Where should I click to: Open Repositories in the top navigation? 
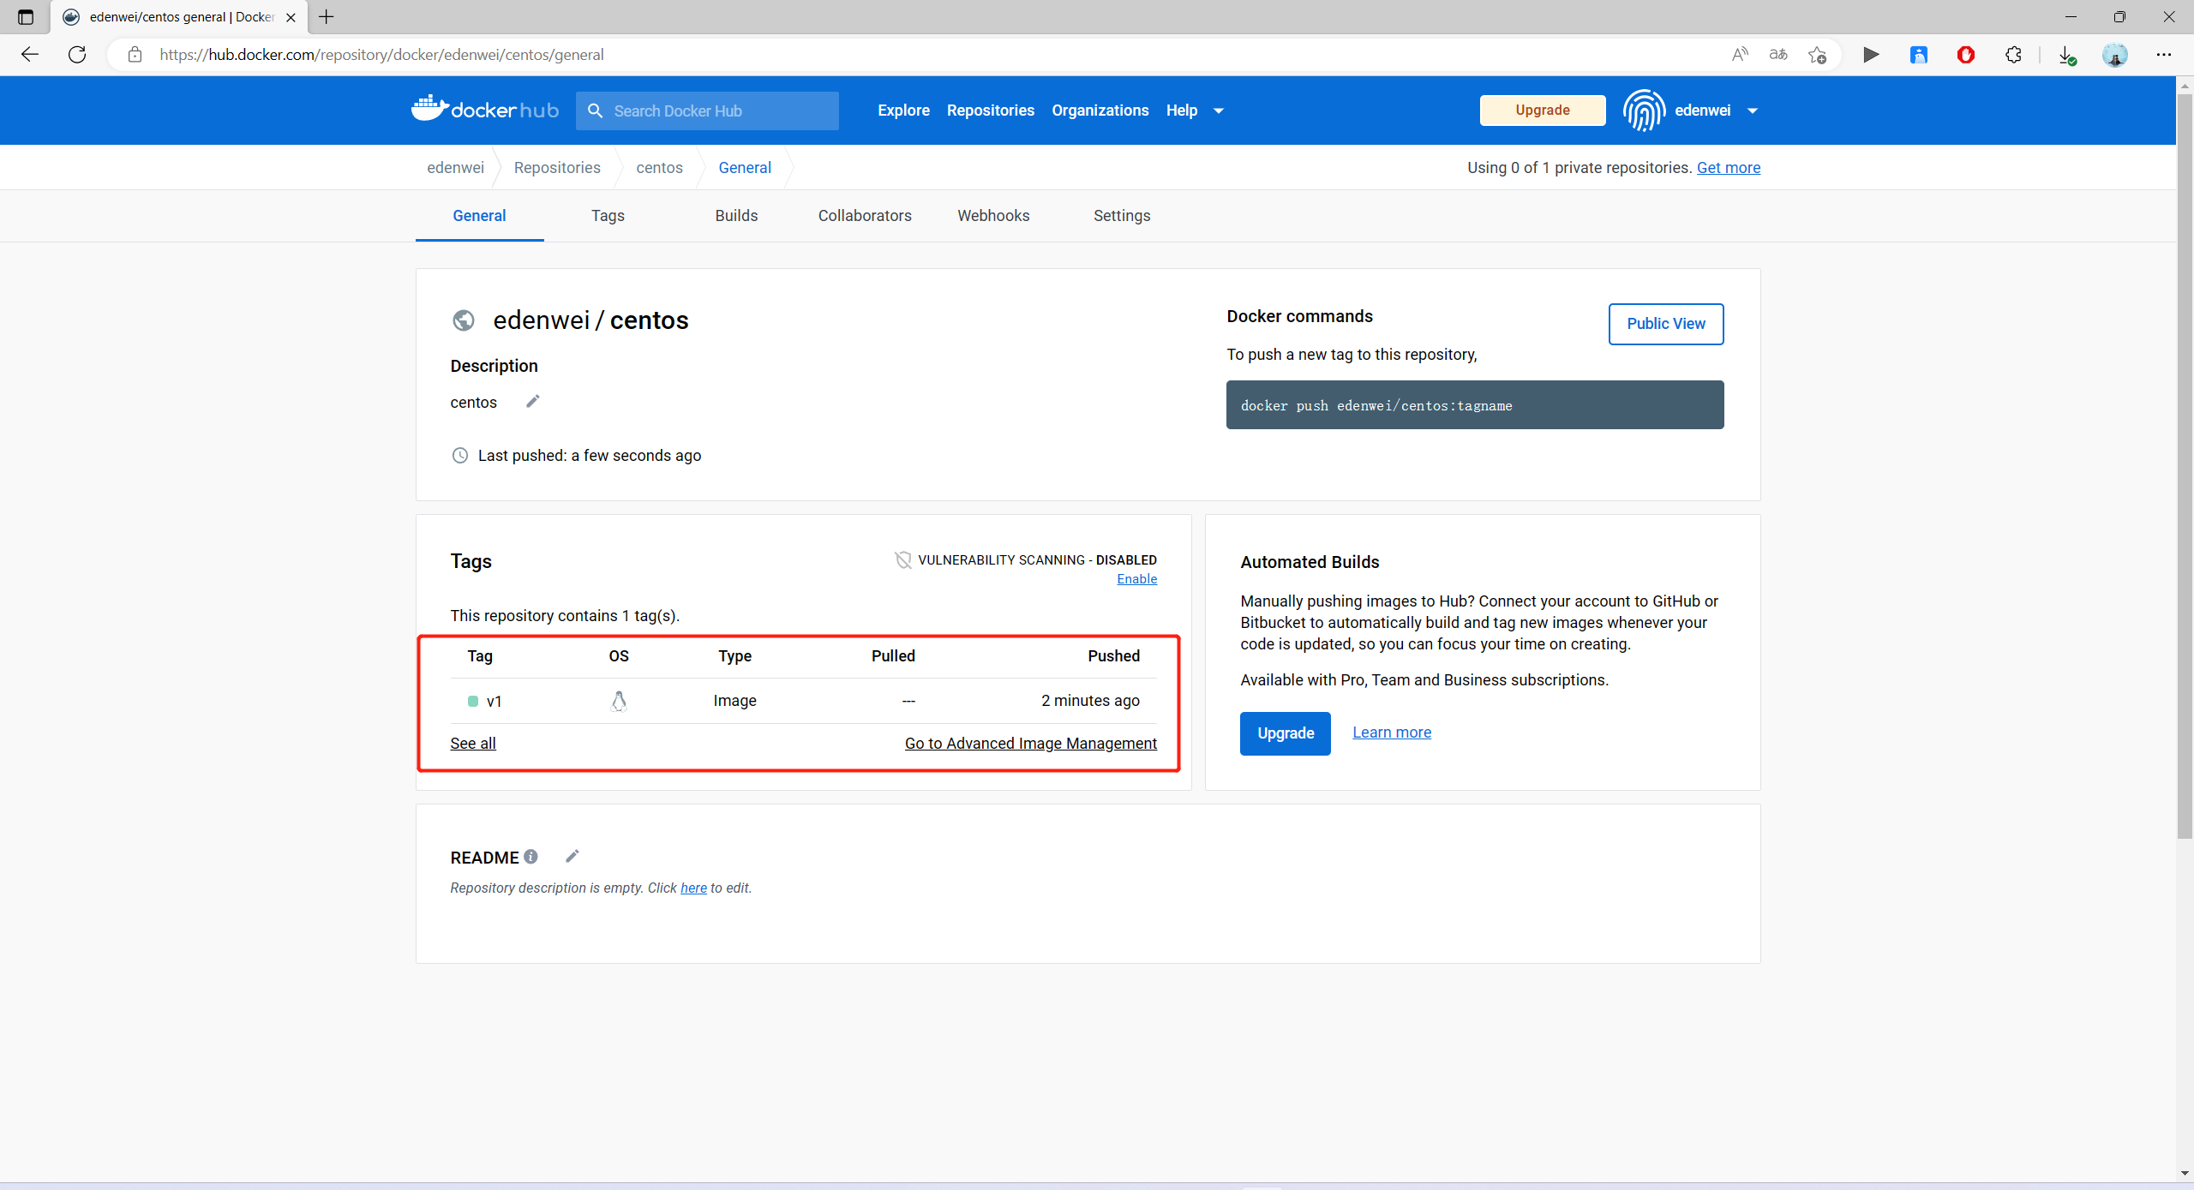point(990,111)
